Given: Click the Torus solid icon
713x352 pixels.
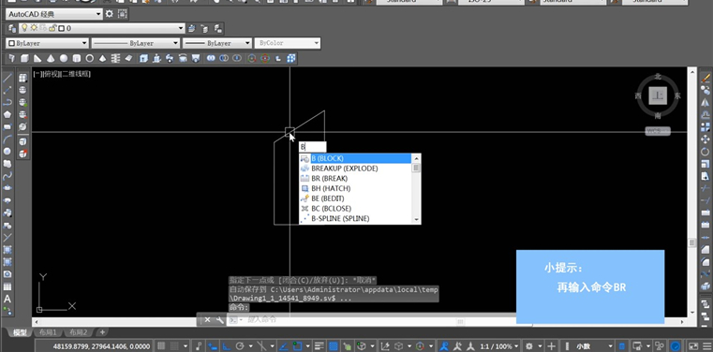Looking at the screenshot, I should click(90, 58).
